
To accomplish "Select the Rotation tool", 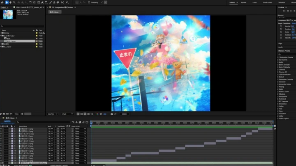I will [x=30, y=2].
